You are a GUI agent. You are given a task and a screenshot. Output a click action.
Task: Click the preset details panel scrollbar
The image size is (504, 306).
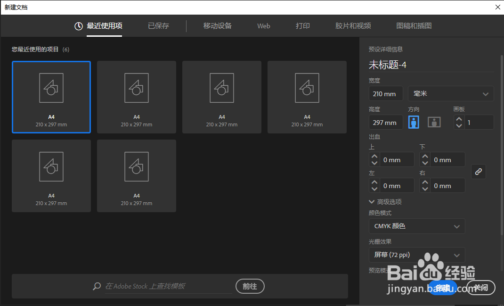point(502,145)
